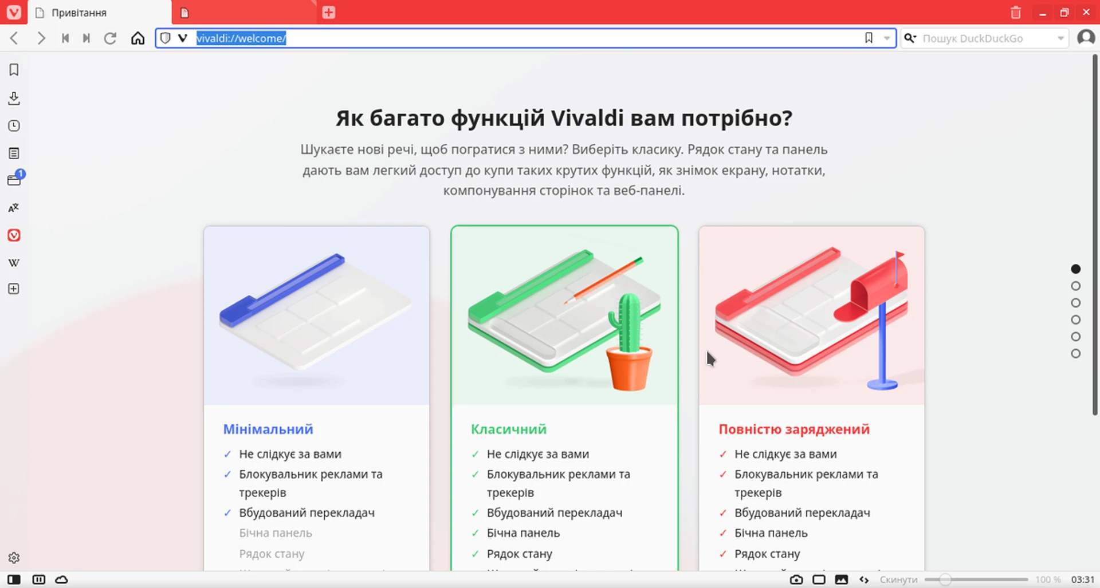Image resolution: width=1100 pixels, height=588 pixels.
Task: Open the Downloads panel
Action: (x=14, y=98)
